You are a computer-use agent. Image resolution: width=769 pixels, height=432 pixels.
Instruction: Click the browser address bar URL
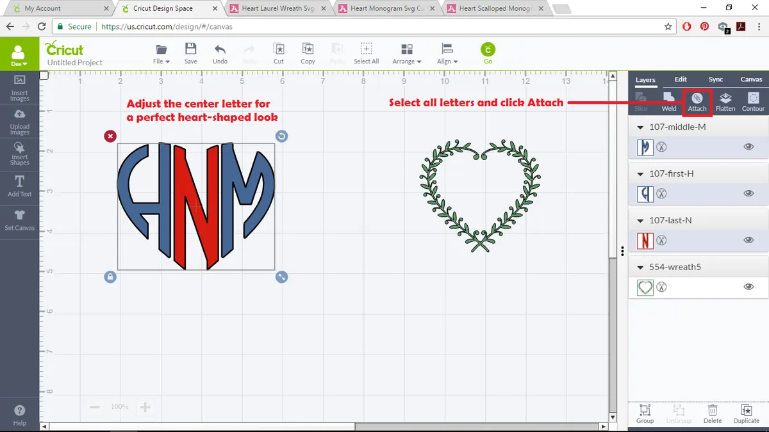[167, 27]
